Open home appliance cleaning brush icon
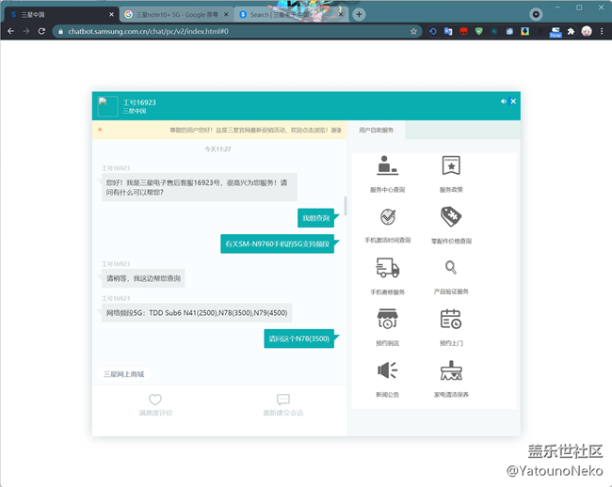The image size is (612, 487). click(451, 370)
